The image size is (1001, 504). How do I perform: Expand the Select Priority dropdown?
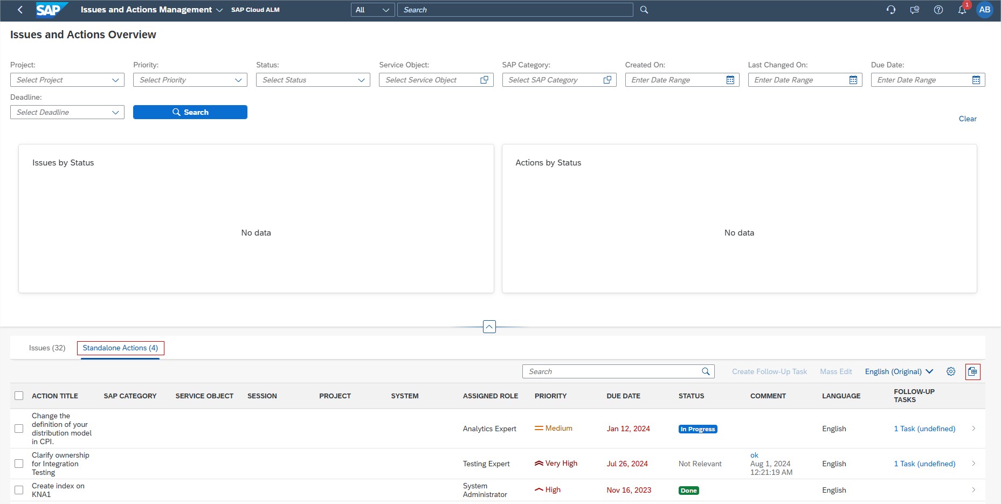238,80
